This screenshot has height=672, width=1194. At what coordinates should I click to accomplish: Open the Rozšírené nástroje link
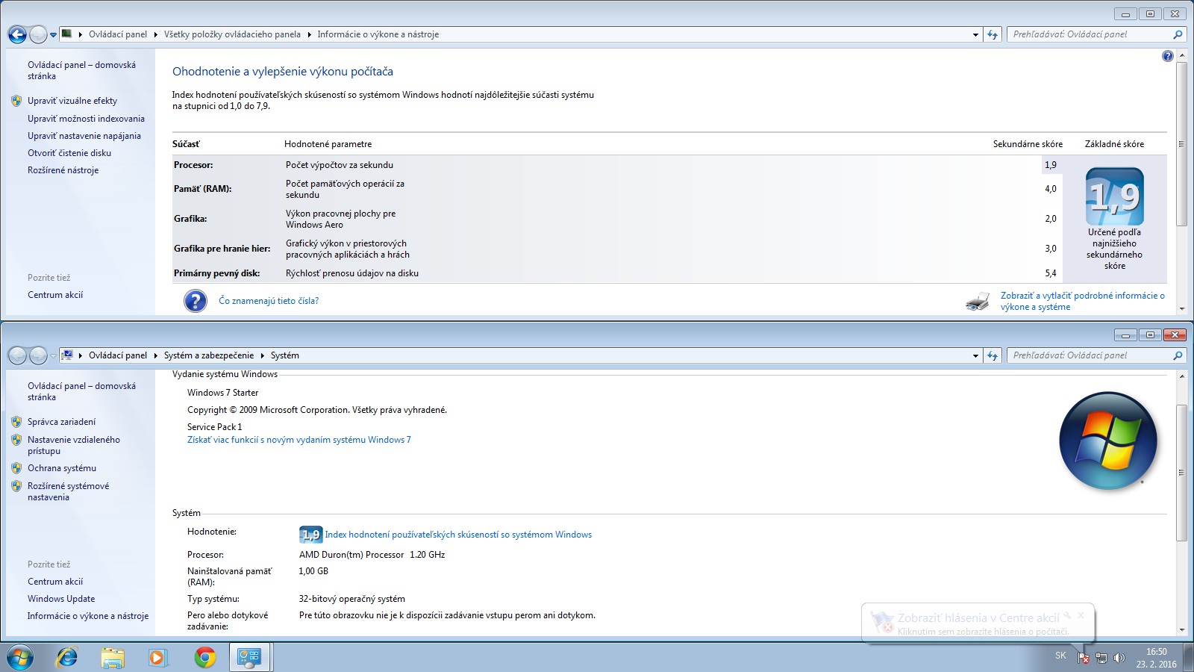pyautogui.click(x=63, y=170)
